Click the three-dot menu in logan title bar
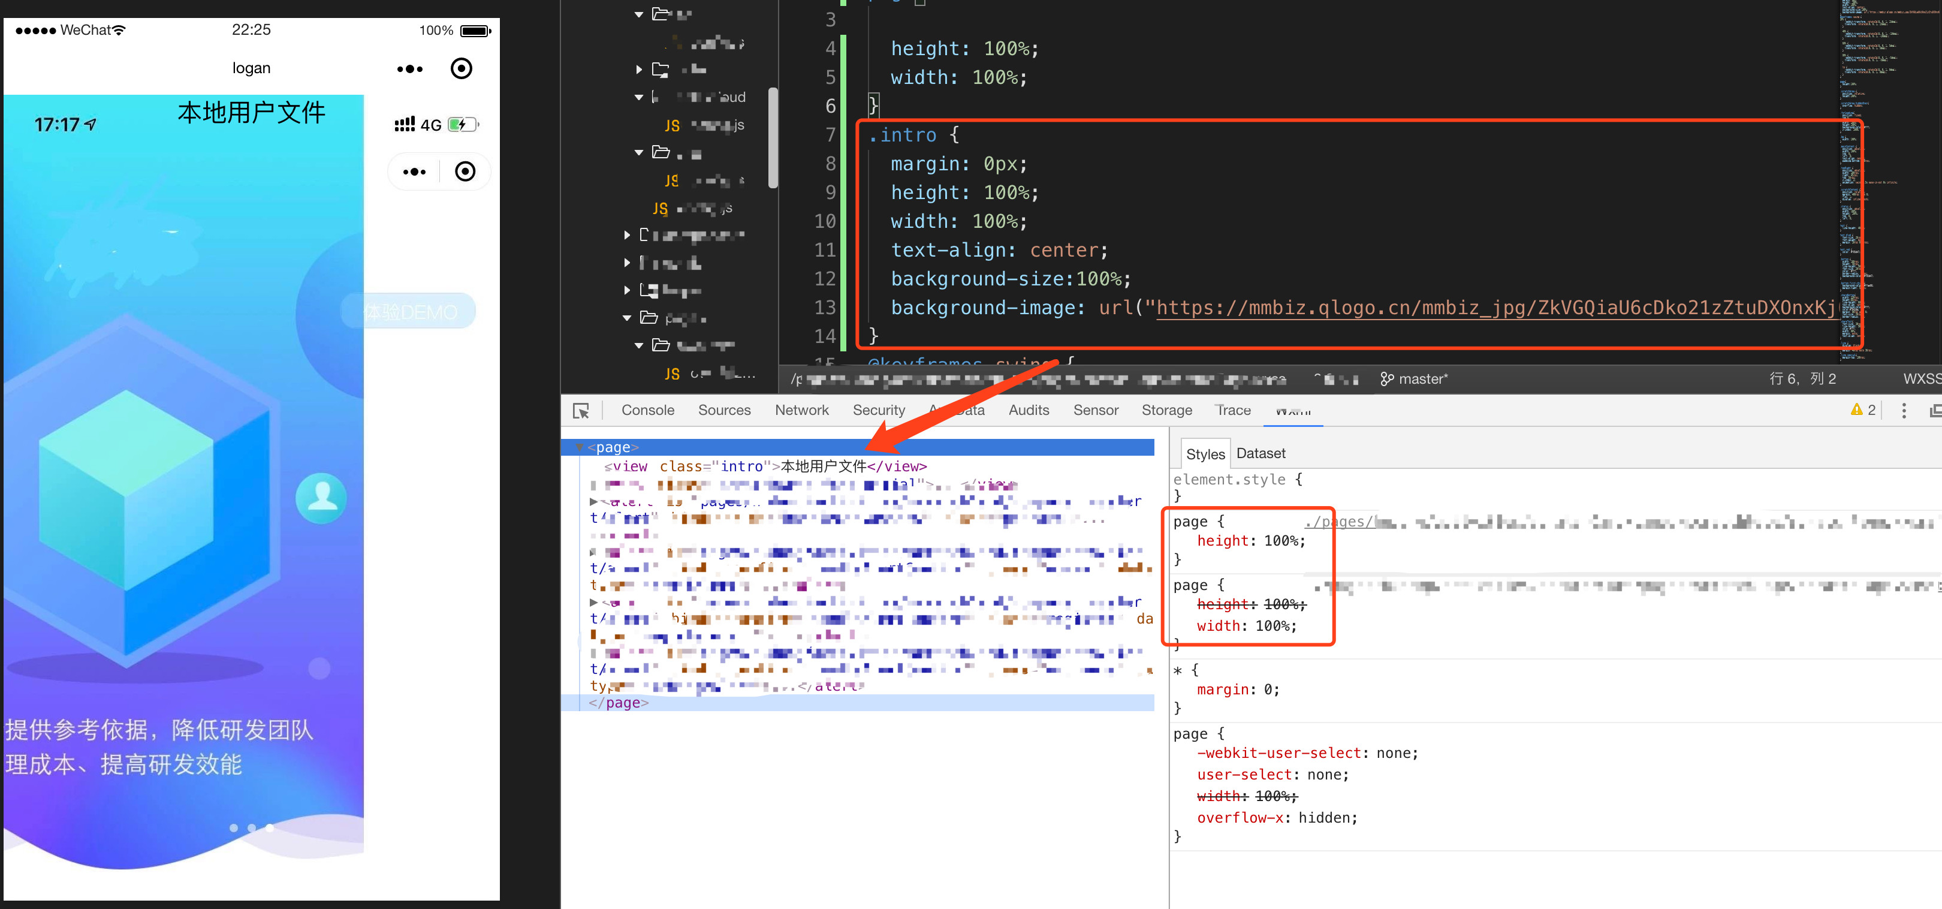The image size is (1942, 909). click(409, 68)
